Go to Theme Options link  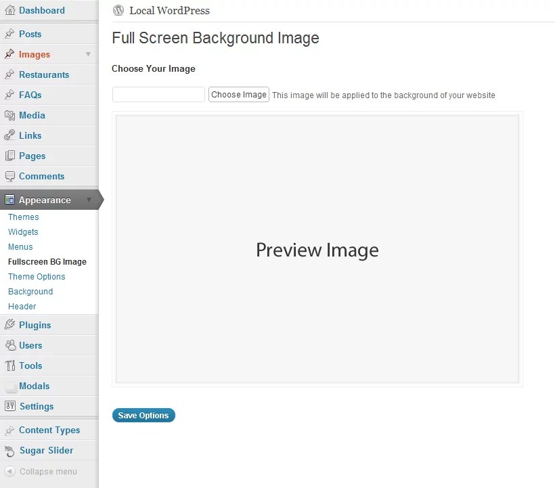pos(36,276)
